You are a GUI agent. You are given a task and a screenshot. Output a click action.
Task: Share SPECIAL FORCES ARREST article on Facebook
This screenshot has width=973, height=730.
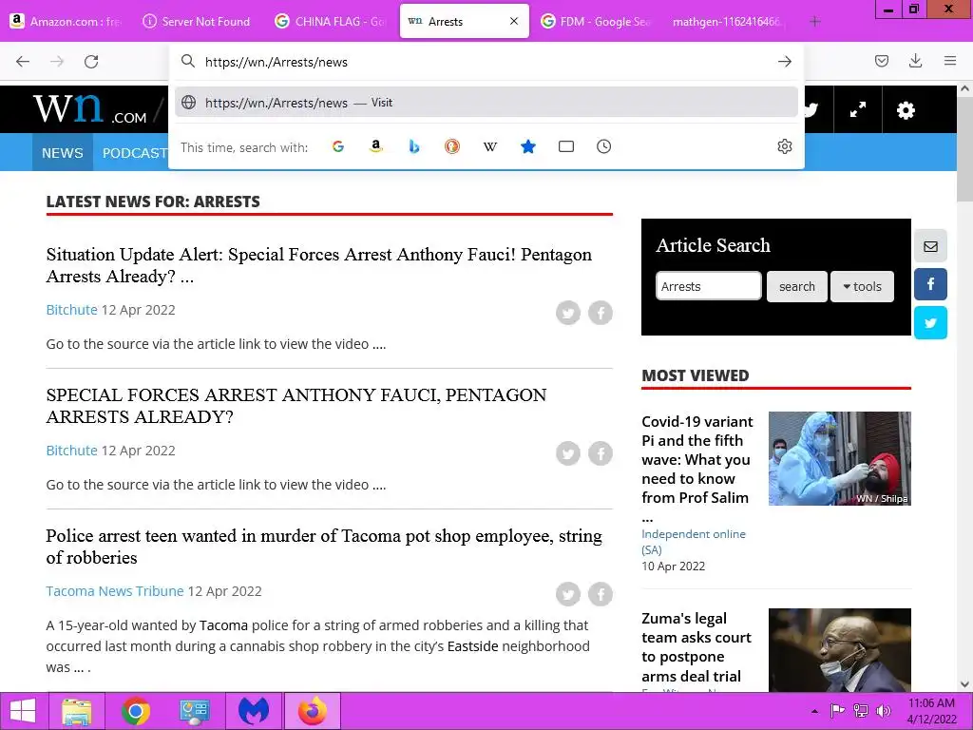click(x=601, y=453)
